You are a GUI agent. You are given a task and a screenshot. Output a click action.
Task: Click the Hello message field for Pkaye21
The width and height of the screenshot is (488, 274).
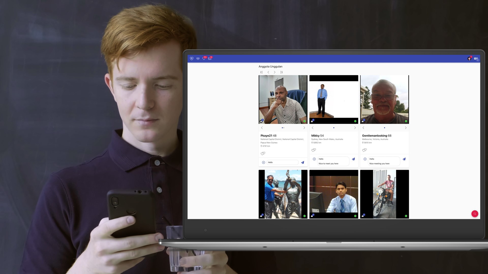click(282, 162)
